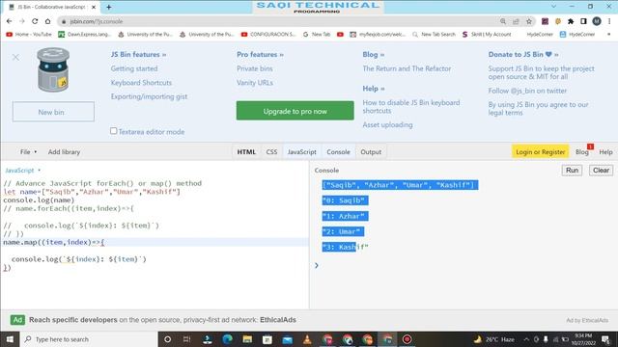
Task: Open Keyboard Shortcuts link
Action: pos(141,83)
